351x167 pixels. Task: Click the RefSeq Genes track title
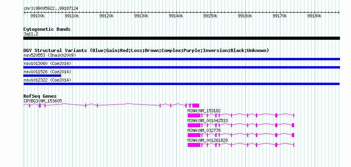coord(40,96)
